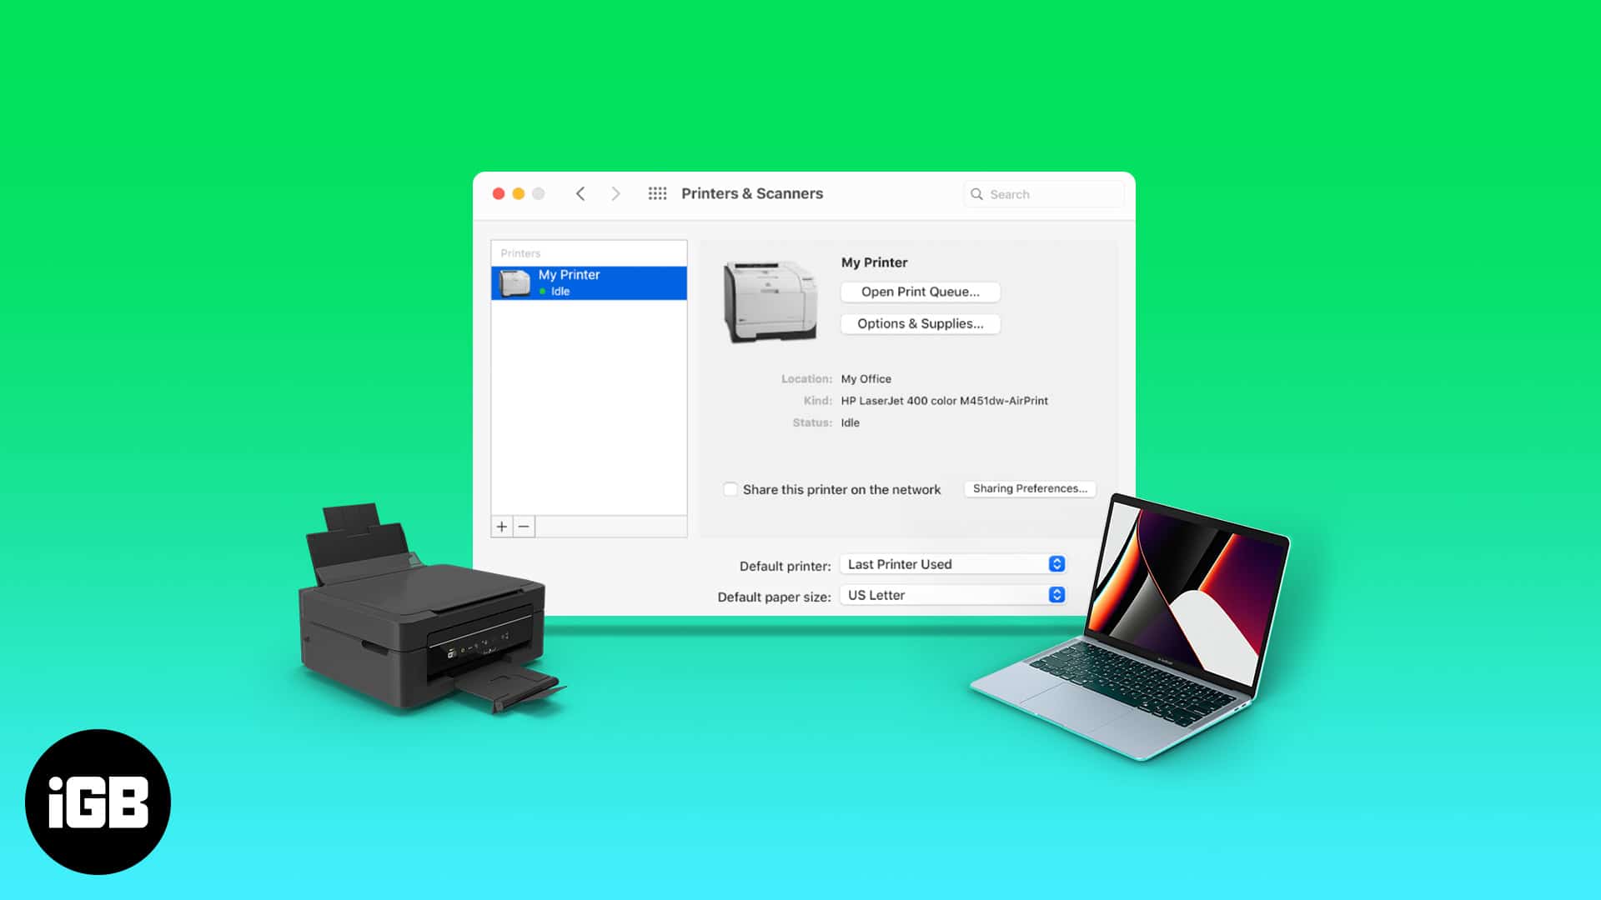
Task: Click the back navigation arrow
Action: click(580, 193)
